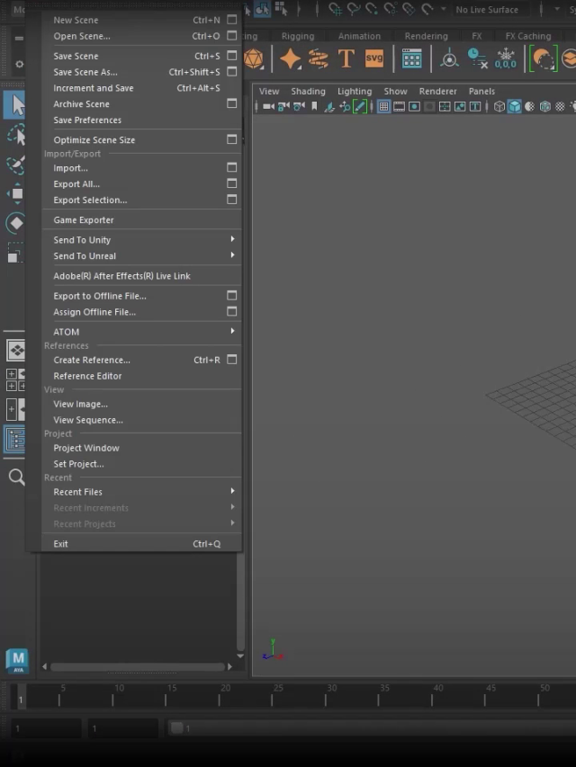Switch to the Rigging shelf tab
576x767 pixels.
coord(297,36)
